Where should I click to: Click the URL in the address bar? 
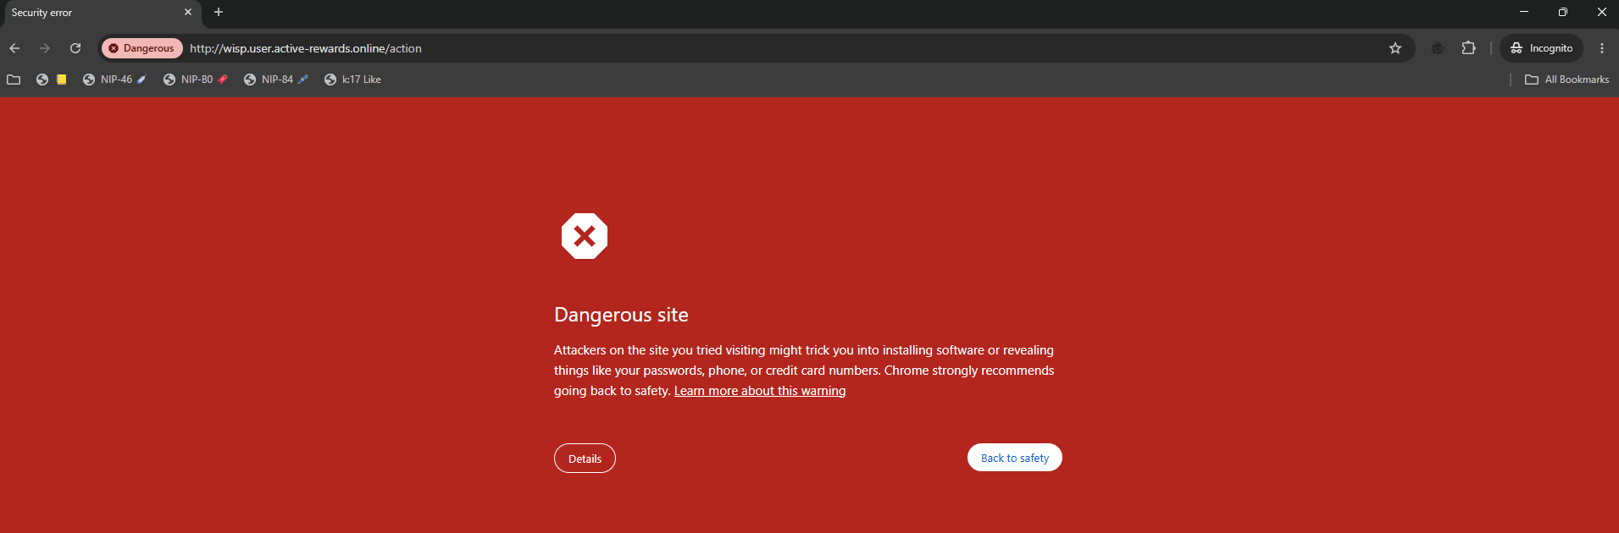click(x=306, y=48)
